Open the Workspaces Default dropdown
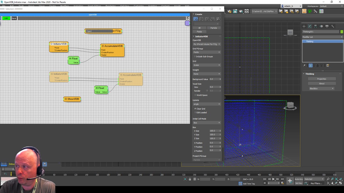344x193 pixels. [x=331, y=6]
